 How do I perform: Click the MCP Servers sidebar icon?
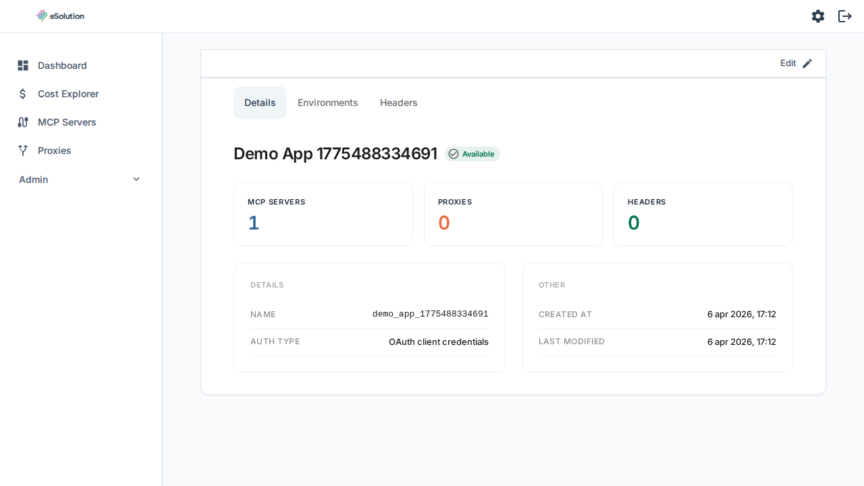click(x=23, y=122)
